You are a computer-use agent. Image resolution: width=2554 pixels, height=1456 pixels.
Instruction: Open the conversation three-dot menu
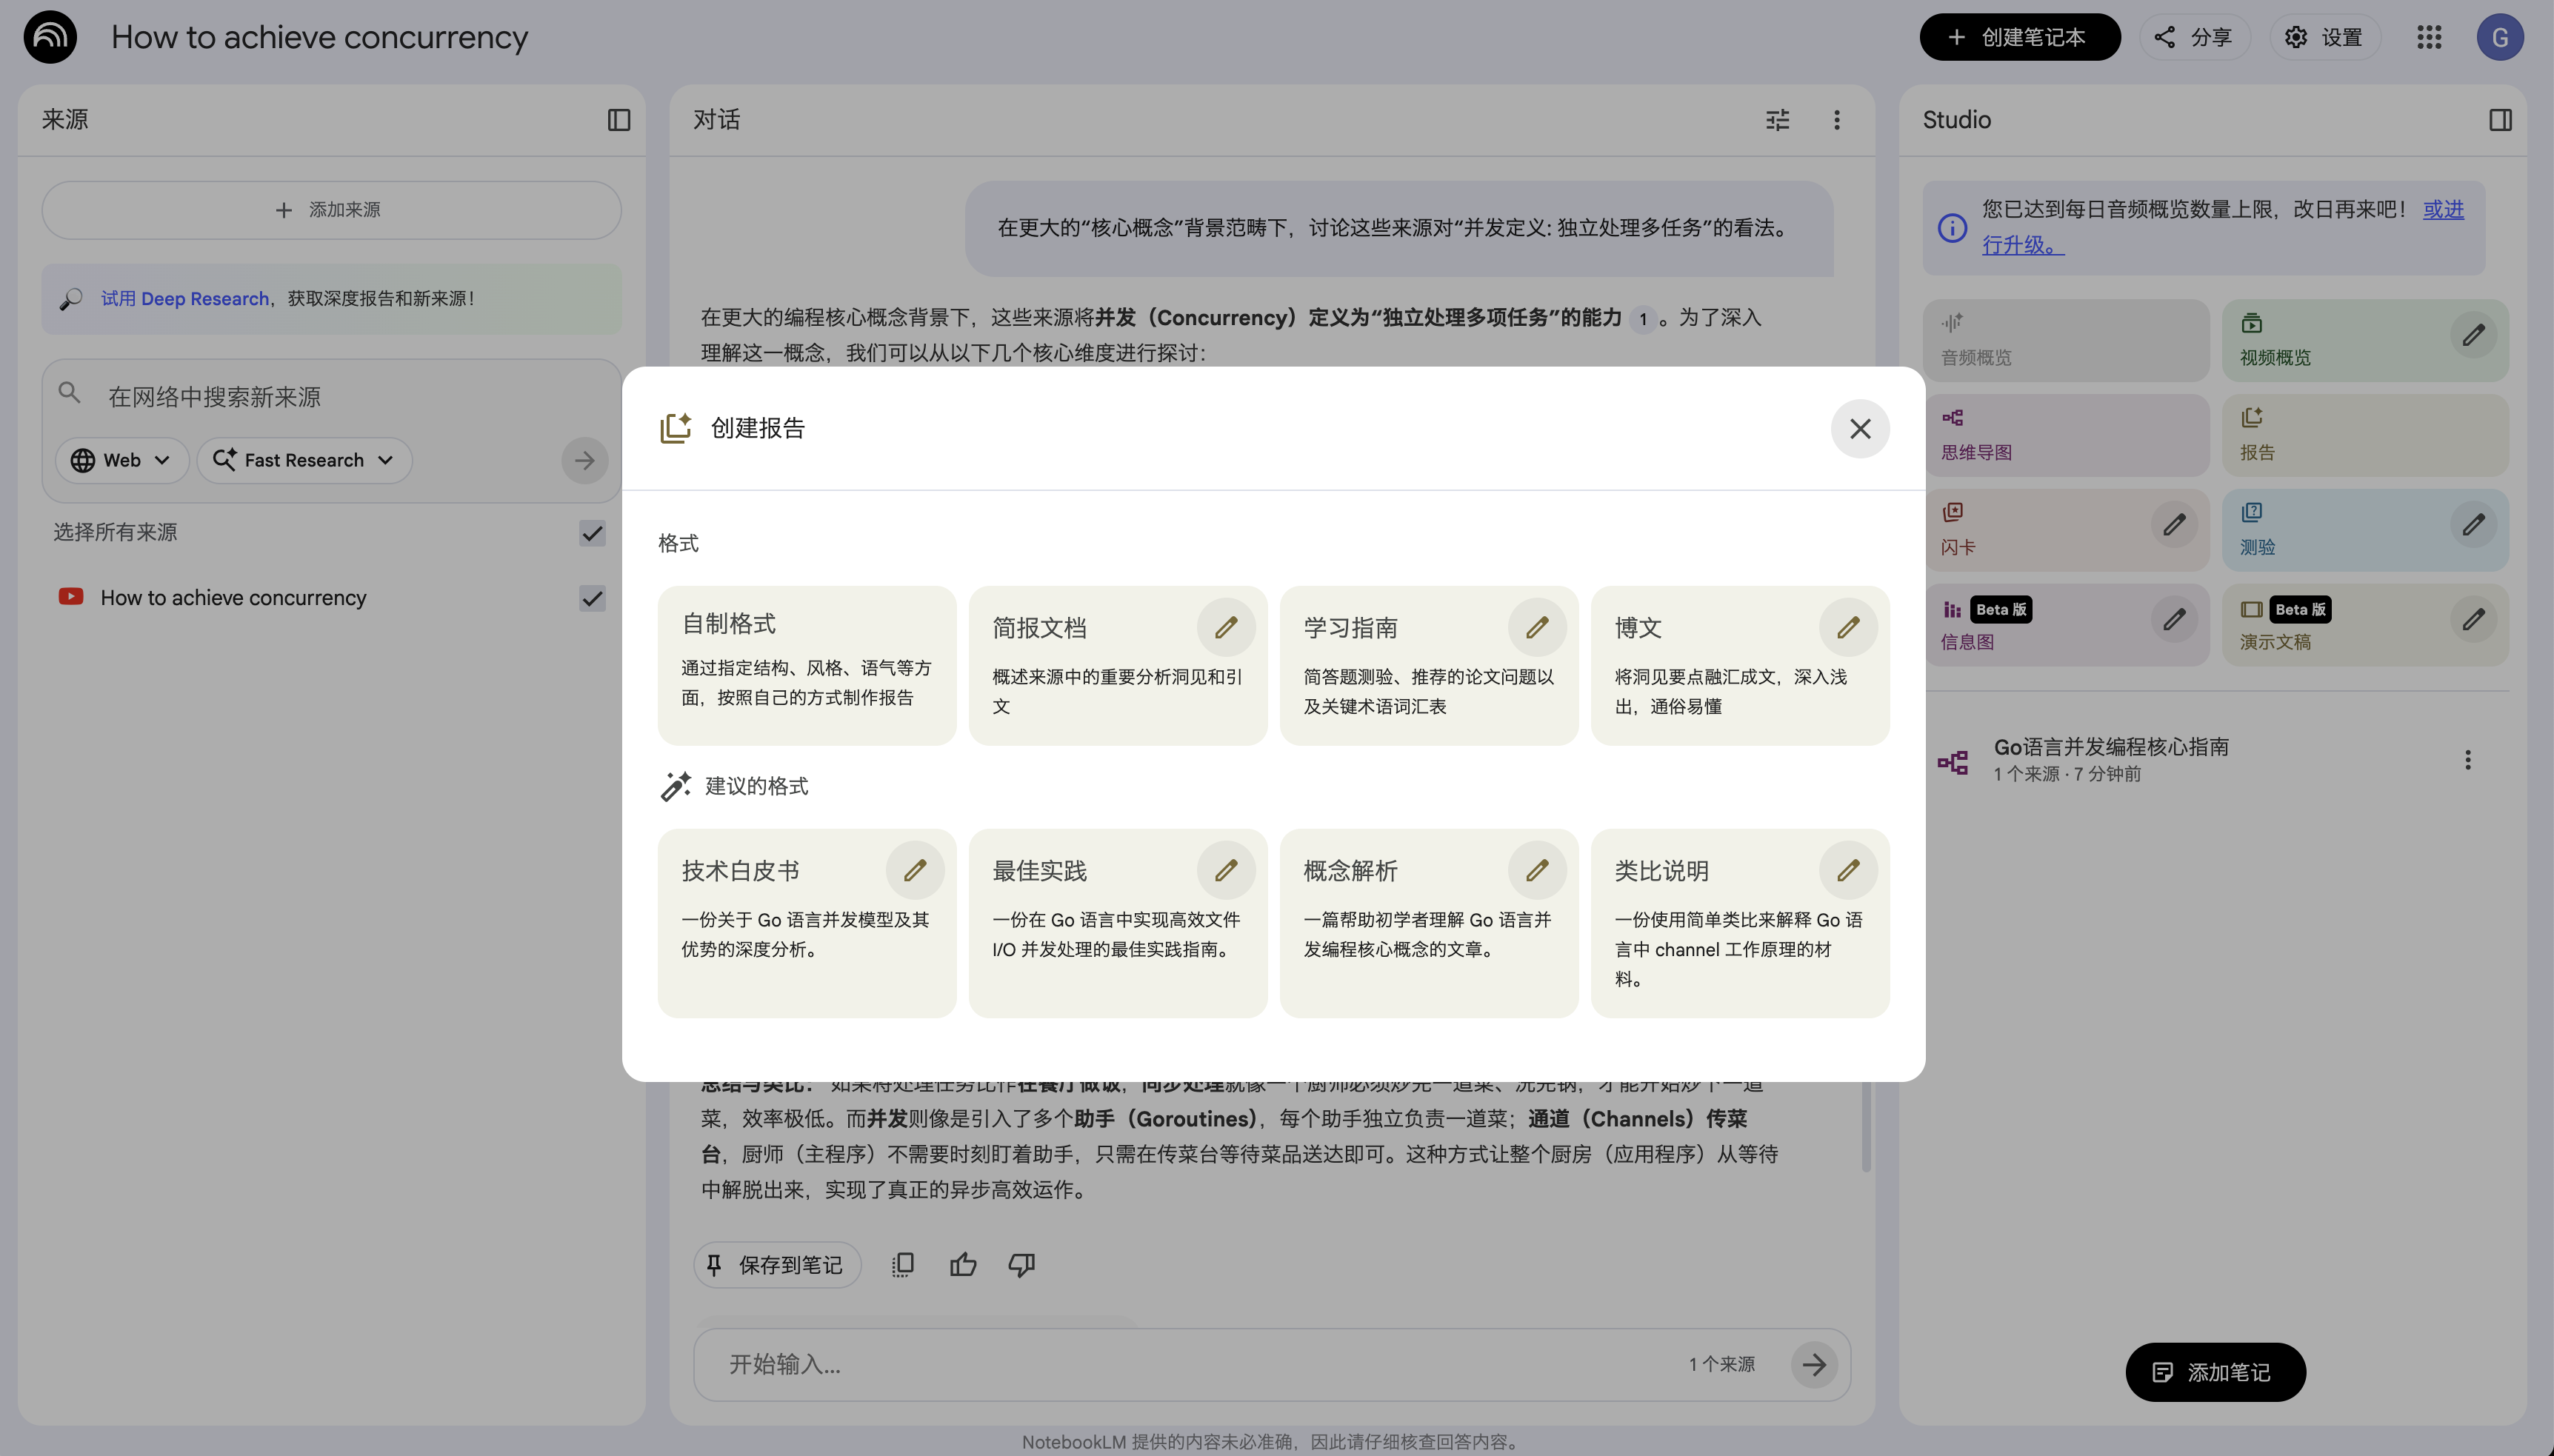click(1836, 119)
